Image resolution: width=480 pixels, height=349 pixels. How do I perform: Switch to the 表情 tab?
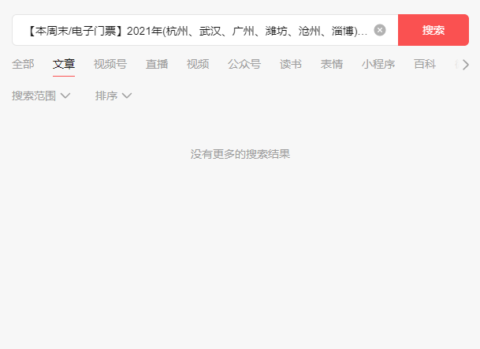332,65
